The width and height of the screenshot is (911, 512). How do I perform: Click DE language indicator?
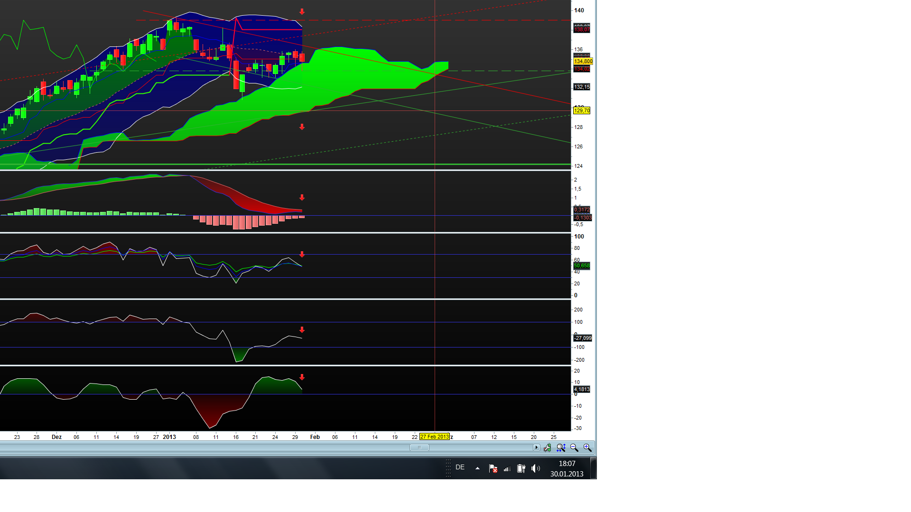460,467
